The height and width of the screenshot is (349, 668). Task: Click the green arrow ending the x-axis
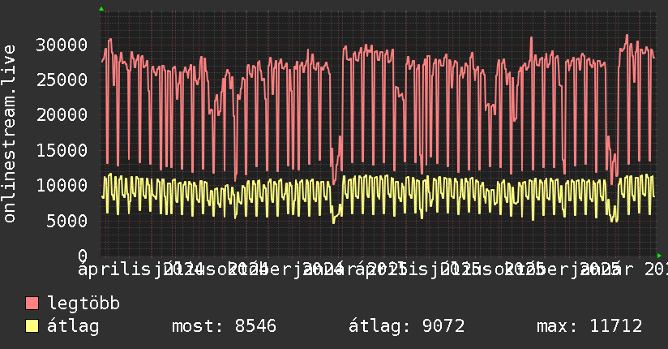pos(658,255)
